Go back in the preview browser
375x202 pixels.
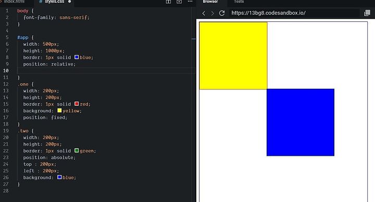pos(204,13)
